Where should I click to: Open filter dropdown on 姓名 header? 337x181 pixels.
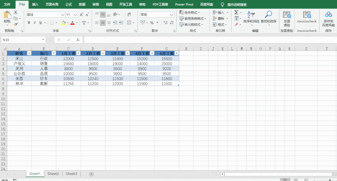tap(29, 53)
